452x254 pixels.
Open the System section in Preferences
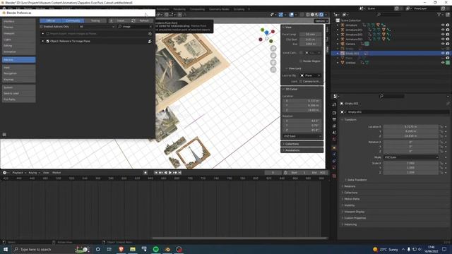(19, 87)
